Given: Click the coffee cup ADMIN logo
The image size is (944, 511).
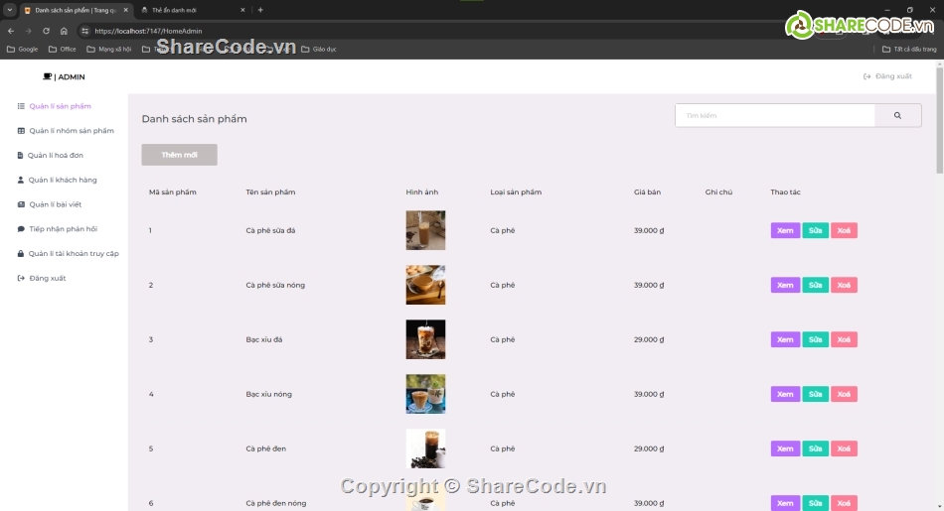Looking at the screenshot, I should click(64, 76).
